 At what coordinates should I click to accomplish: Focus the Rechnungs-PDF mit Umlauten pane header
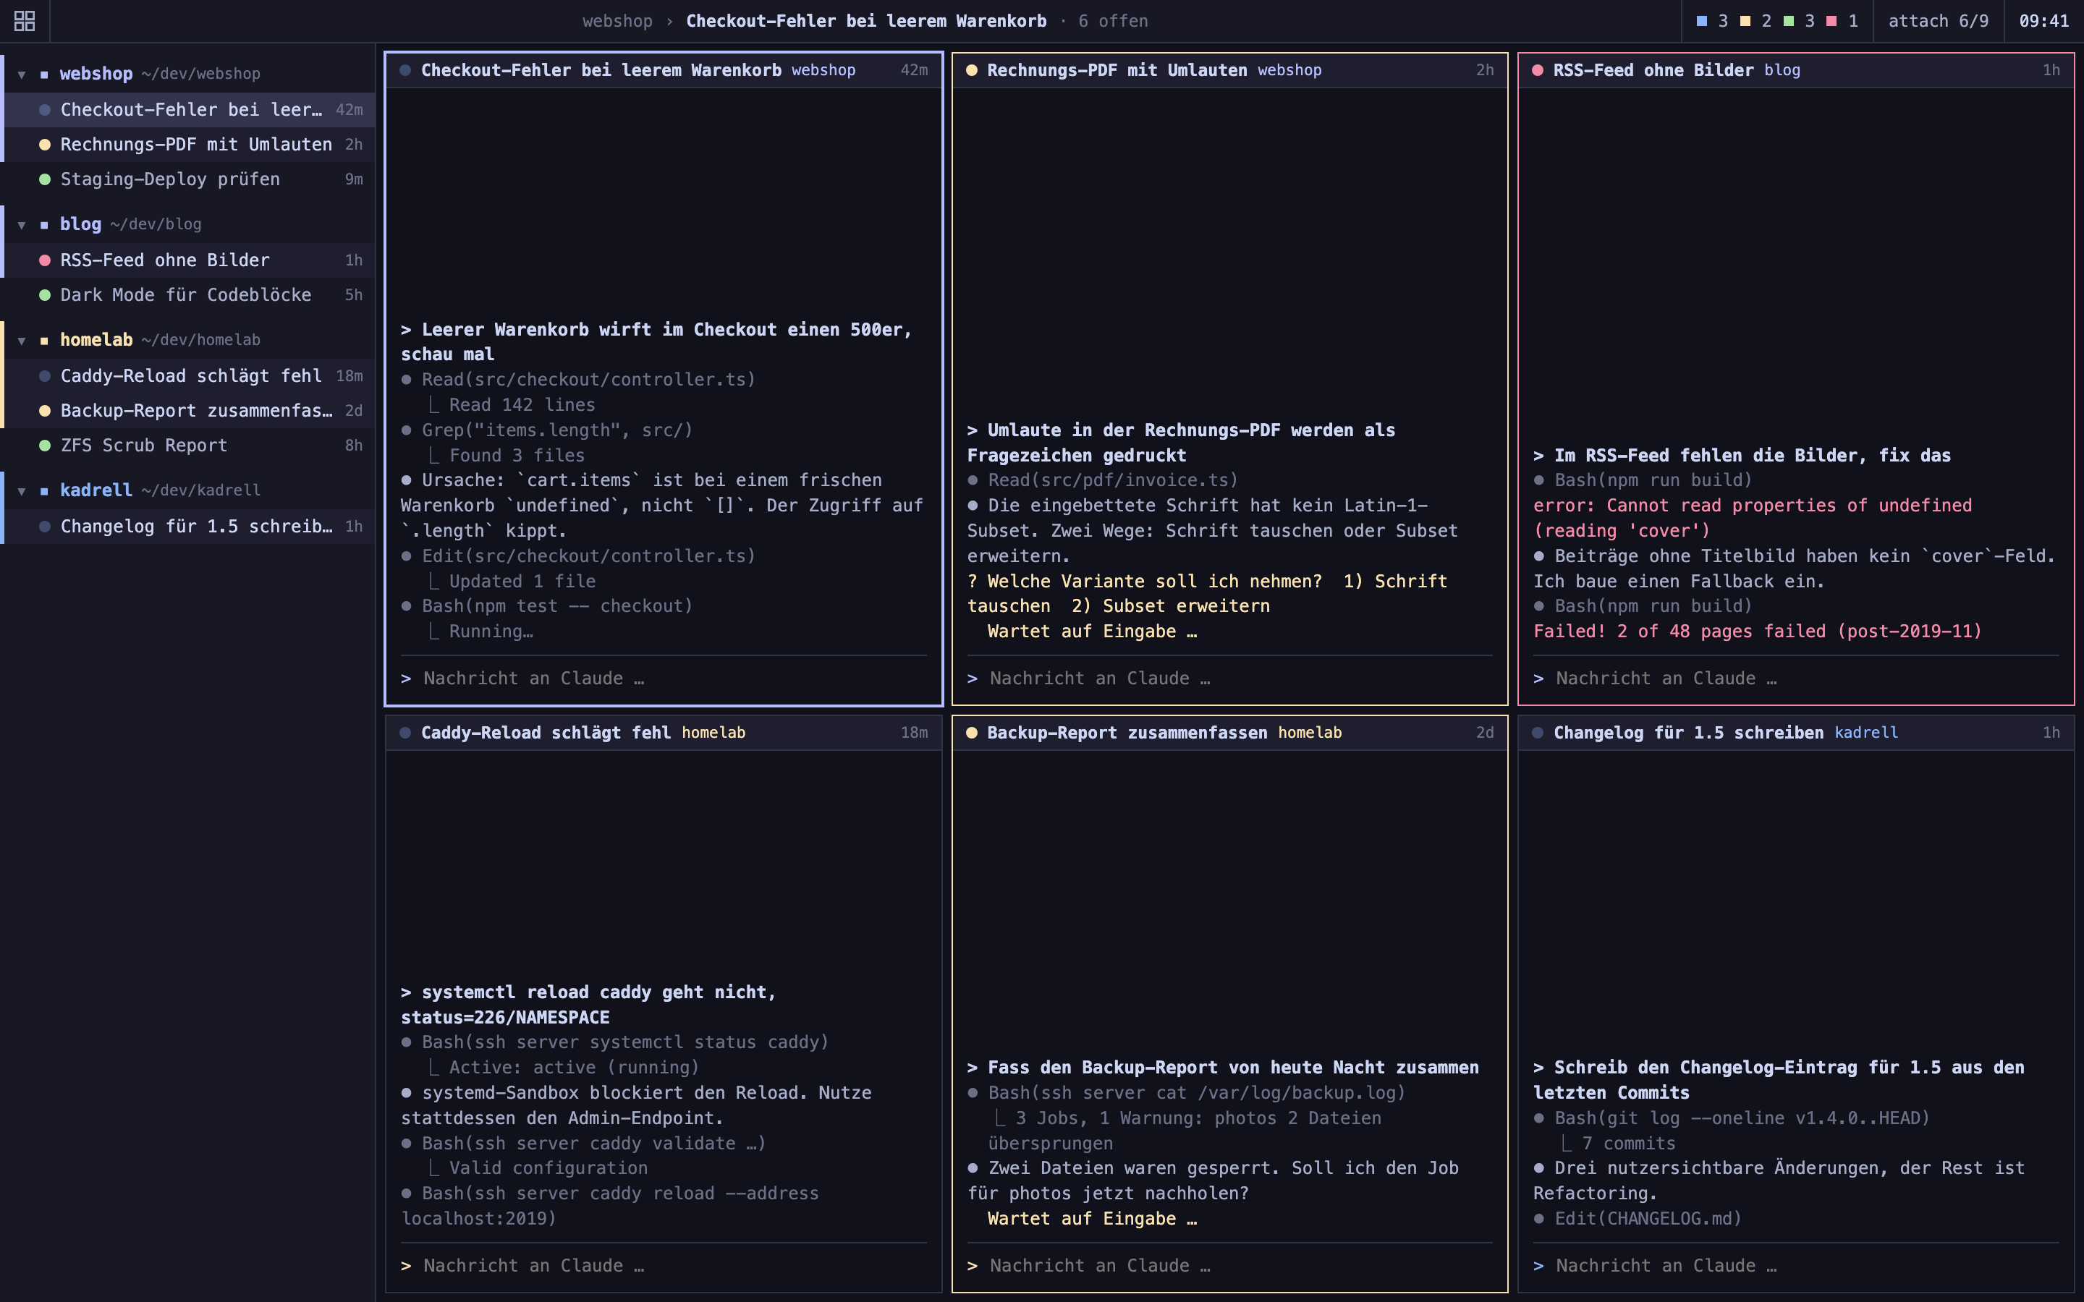pos(1229,71)
